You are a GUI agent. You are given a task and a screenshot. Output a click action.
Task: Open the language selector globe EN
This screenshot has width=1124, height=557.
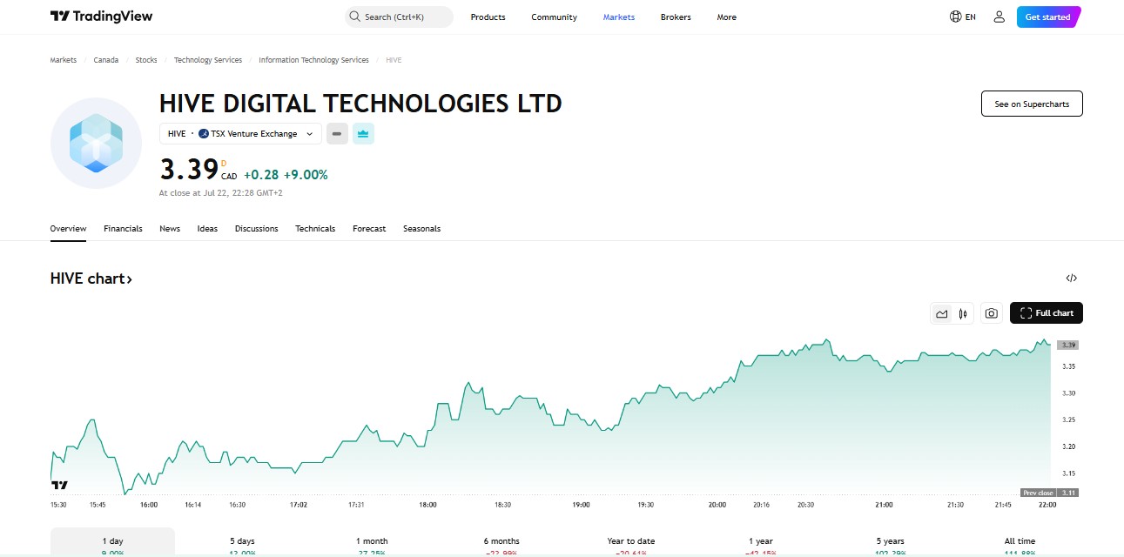coord(962,17)
